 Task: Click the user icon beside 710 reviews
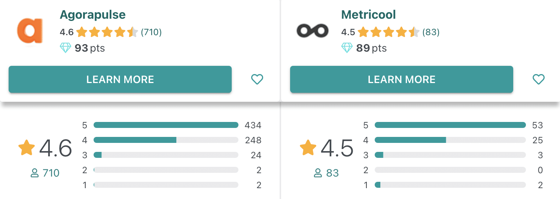pos(34,173)
